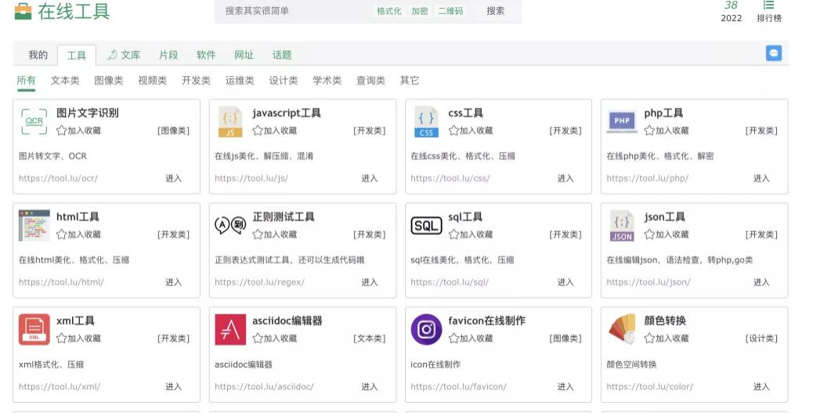Screen dimensions: 831x413
Task: Filter tools by 开发类 in category bar
Action: [x=196, y=81]
